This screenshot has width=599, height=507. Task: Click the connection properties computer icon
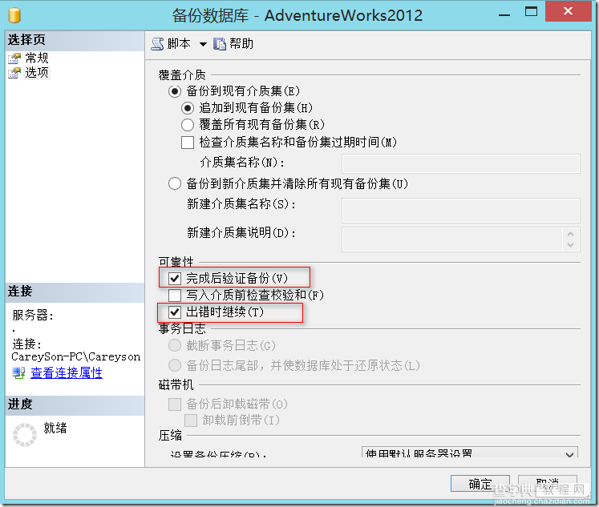(18, 372)
